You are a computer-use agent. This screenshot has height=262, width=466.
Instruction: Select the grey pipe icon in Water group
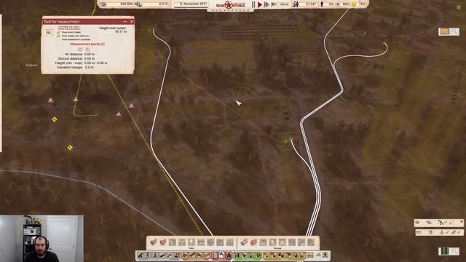coord(154,242)
